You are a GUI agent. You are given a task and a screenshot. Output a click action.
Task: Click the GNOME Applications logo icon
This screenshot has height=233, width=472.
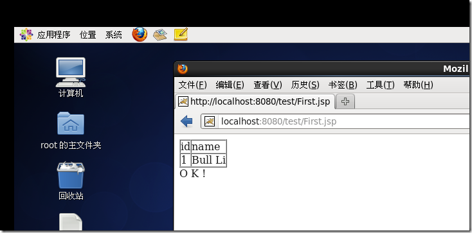point(26,35)
